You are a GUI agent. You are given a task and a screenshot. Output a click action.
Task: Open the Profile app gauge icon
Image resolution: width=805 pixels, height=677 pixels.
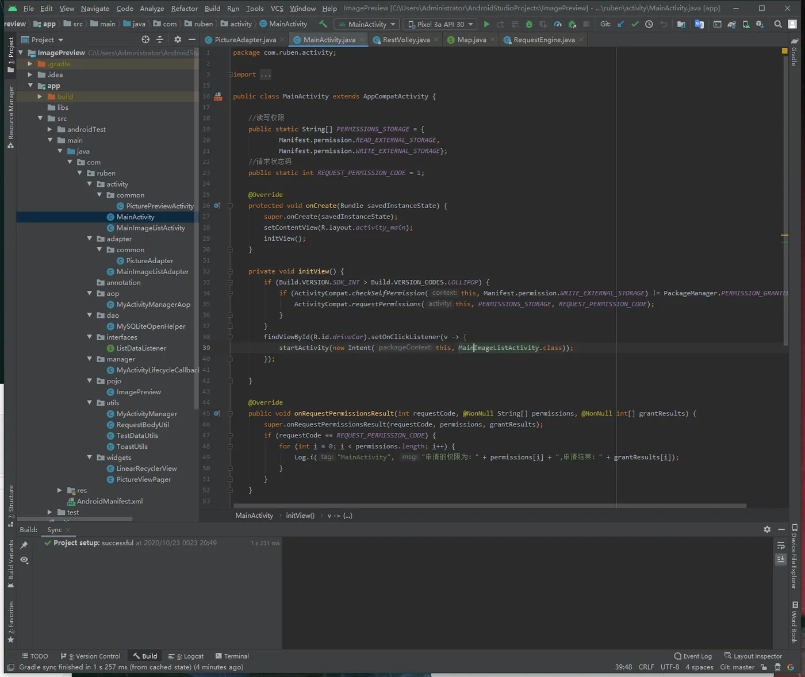[x=557, y=24]
